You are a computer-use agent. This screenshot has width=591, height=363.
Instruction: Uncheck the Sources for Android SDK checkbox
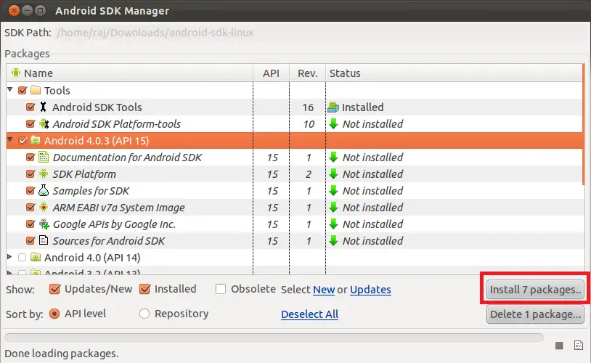point(30,240)
